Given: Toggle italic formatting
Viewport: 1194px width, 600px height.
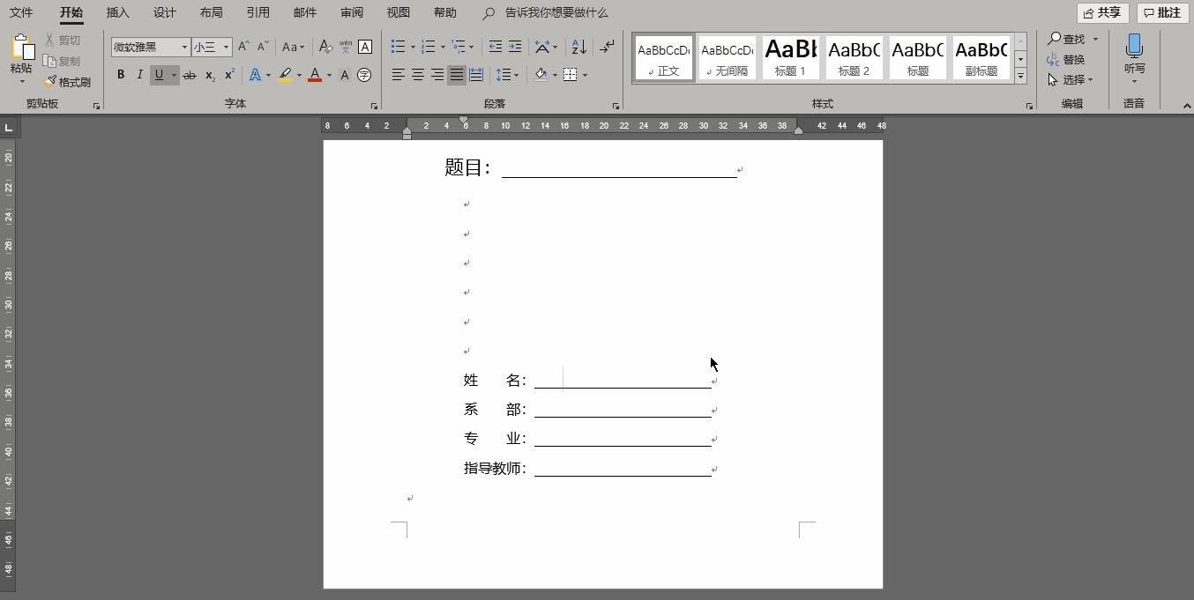Looking at the screenshot, I should 139,75.
